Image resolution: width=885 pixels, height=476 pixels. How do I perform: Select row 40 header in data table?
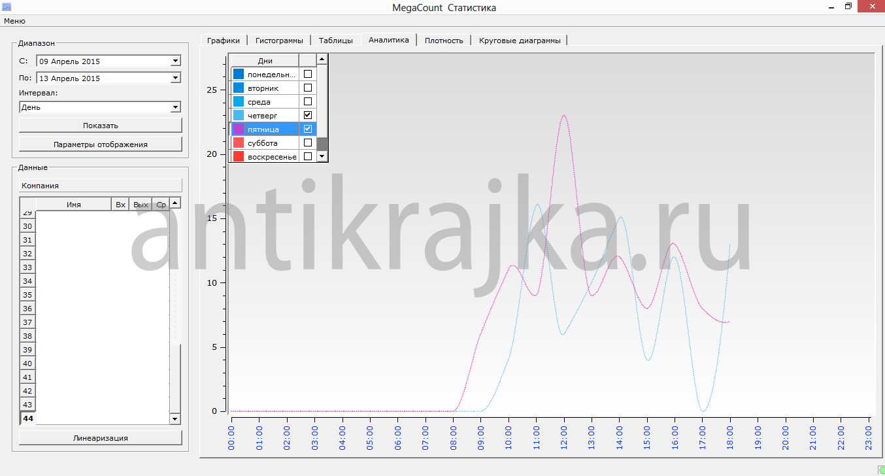pyautogui.click(x=27, y=364)
